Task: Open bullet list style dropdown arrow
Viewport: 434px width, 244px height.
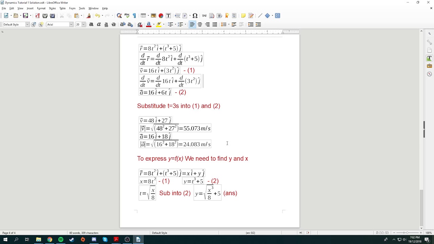Action: click(x=175, y=24)
